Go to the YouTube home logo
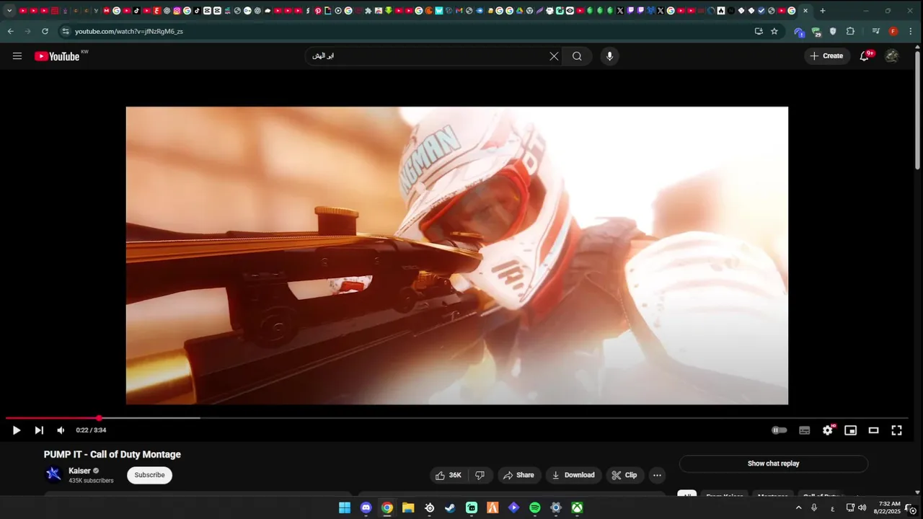Screen dimensions: 923x519 (57, 56)
